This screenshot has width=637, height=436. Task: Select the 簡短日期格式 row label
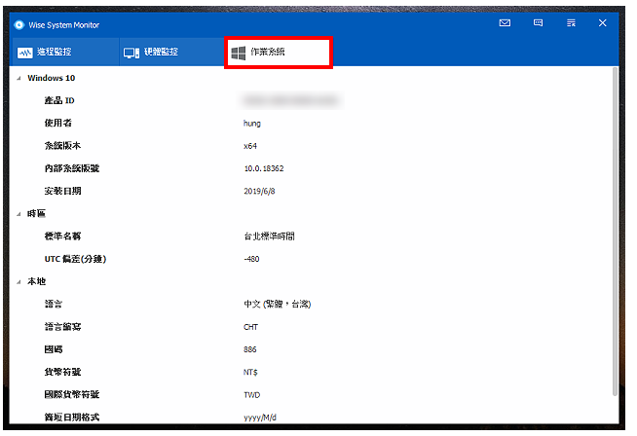tap(72, 418)
